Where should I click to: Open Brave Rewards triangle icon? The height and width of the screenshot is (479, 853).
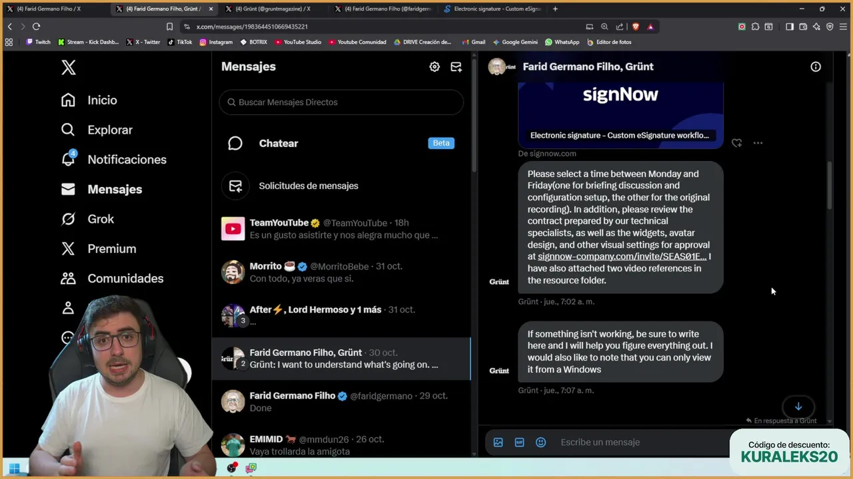point(650,27)
